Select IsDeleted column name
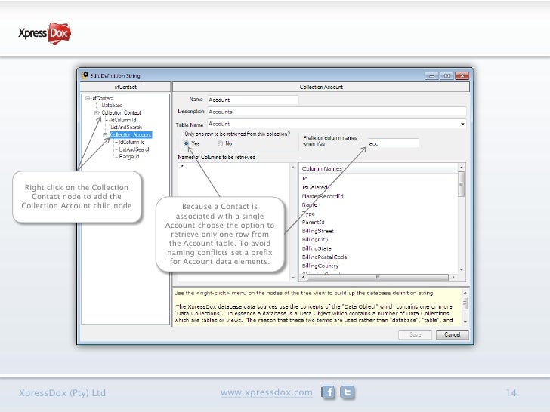The height and width of the screenshot is (412, 550). (314, 187)
